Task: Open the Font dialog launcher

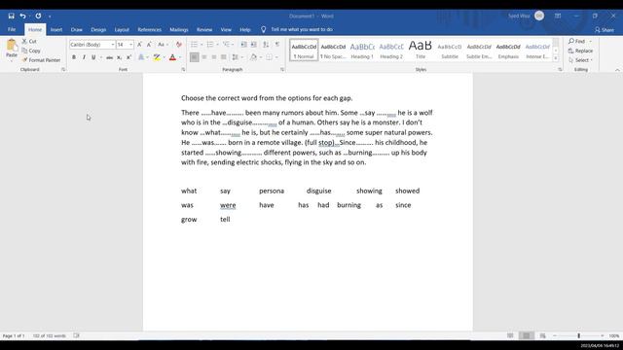Action: 183,69
